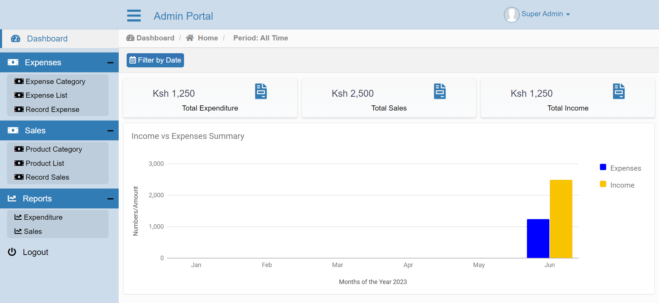Collapse the Reports sidebar section
This screenshot has width=659, height=303.
(x=110, y=199)
